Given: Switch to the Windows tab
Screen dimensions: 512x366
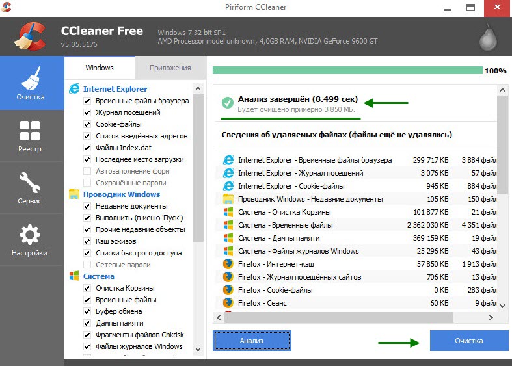Looking at the screenshot, I should 100,68.
